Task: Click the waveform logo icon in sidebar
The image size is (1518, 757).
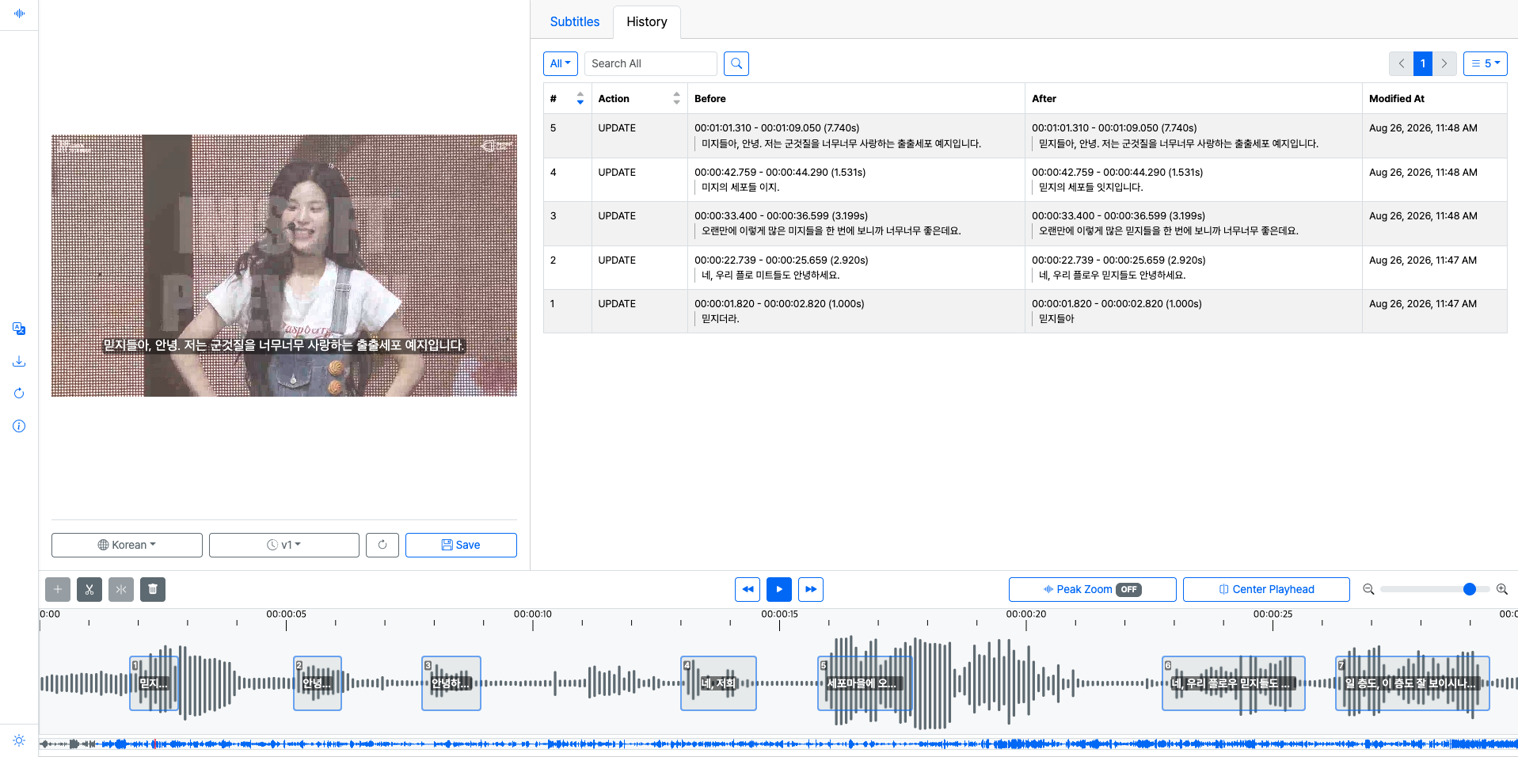Action: click(x=19, y=13)
